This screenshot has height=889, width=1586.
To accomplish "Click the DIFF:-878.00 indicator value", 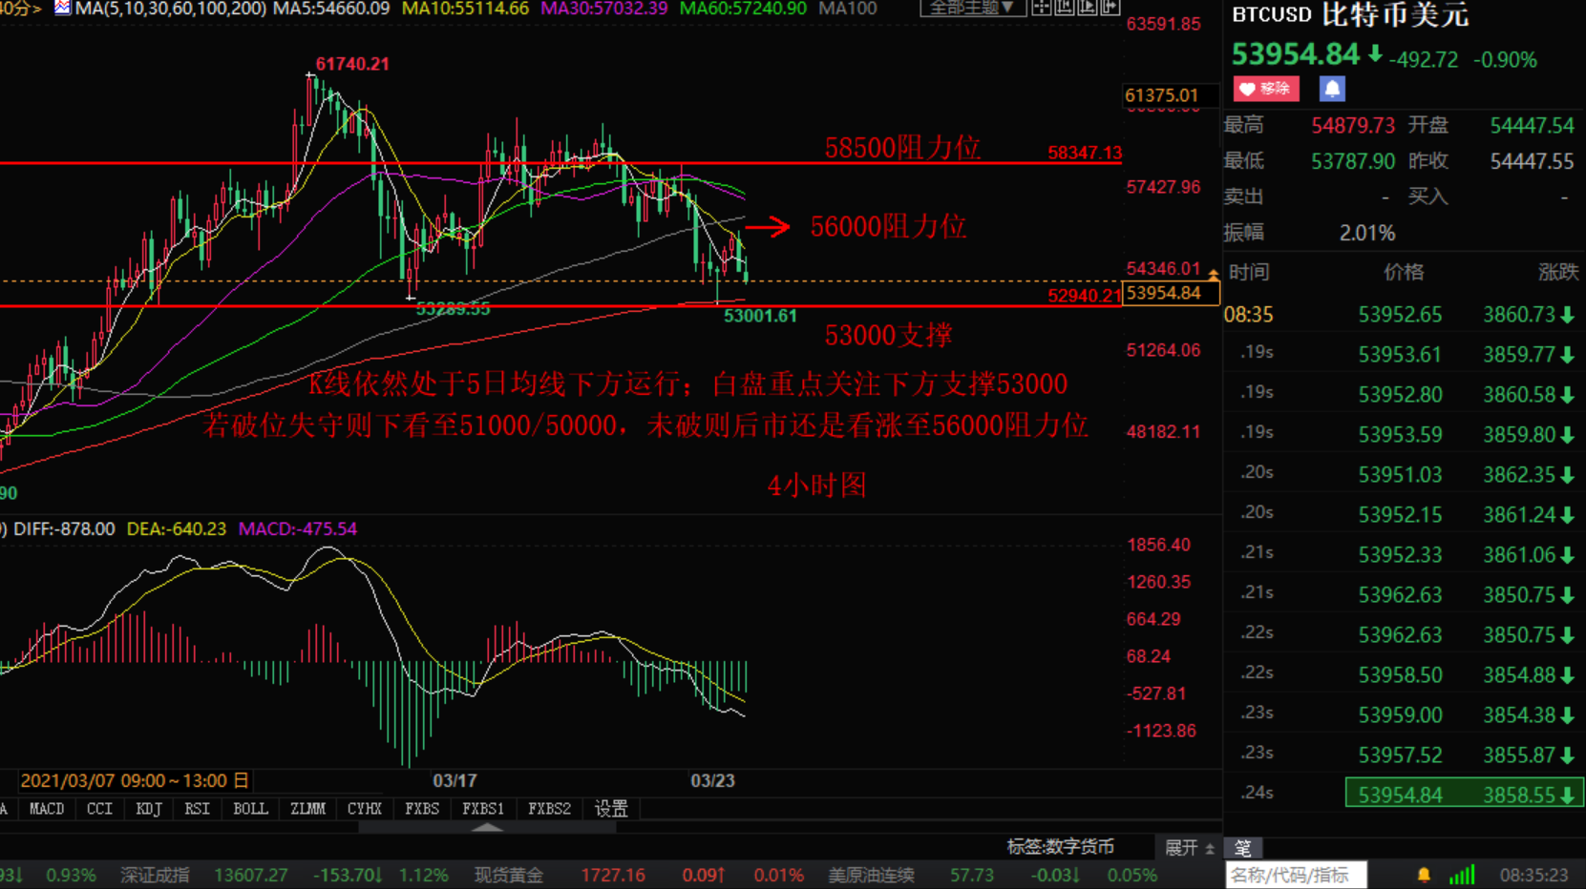I will 64,528.
